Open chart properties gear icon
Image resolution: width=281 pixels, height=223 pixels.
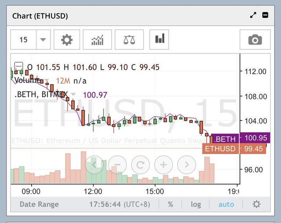pos(67,39)
